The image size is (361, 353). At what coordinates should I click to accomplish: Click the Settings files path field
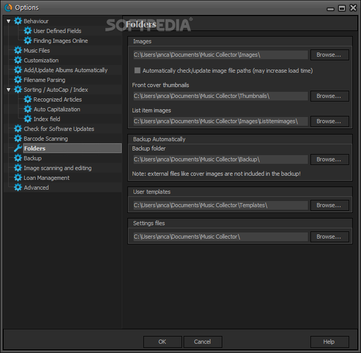tap(220, 237)
